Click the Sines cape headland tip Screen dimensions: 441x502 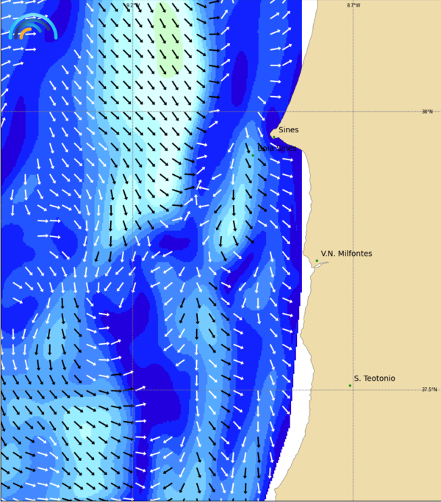point(271,135)
